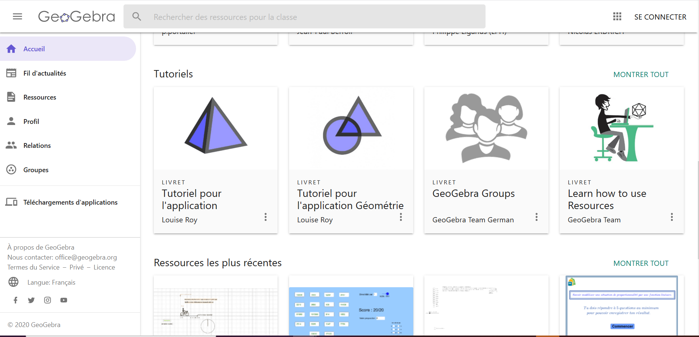Screen dimensions: 699x337
Task: Click MONTRER TOUT next to Tutoriels
Action: pyautogui.click(x=641, y=74)
